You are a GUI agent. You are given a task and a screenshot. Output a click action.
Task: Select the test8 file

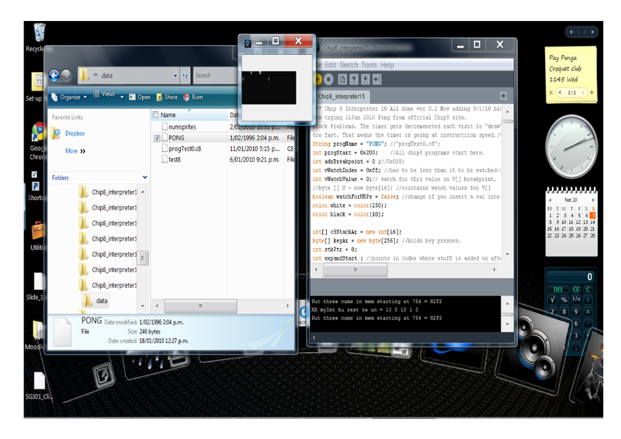point(174,159)
